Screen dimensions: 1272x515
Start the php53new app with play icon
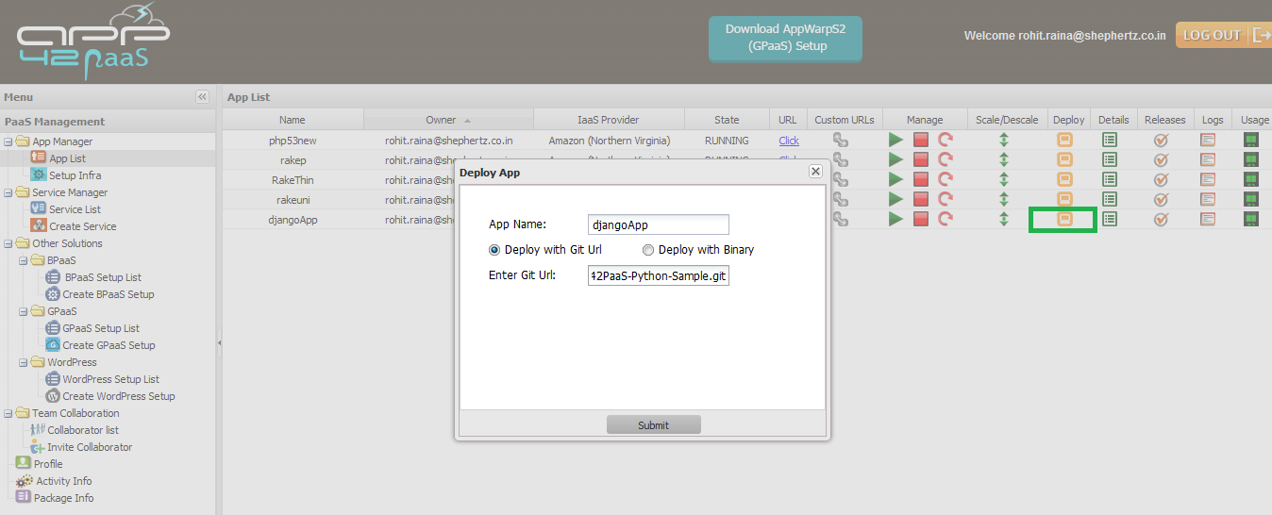[x=895, y=141]
